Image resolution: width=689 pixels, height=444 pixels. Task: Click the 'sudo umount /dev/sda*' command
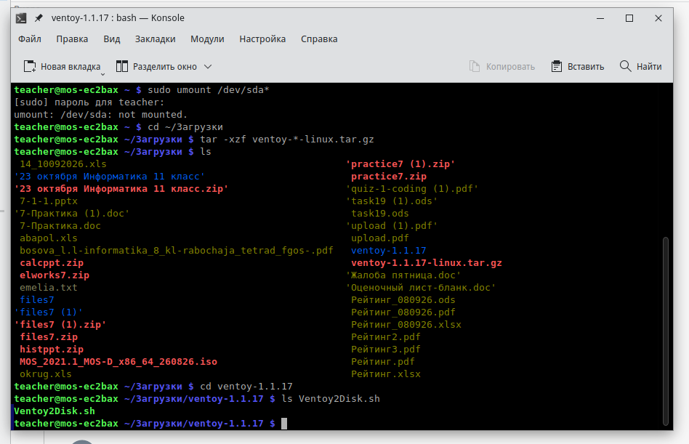209,90
